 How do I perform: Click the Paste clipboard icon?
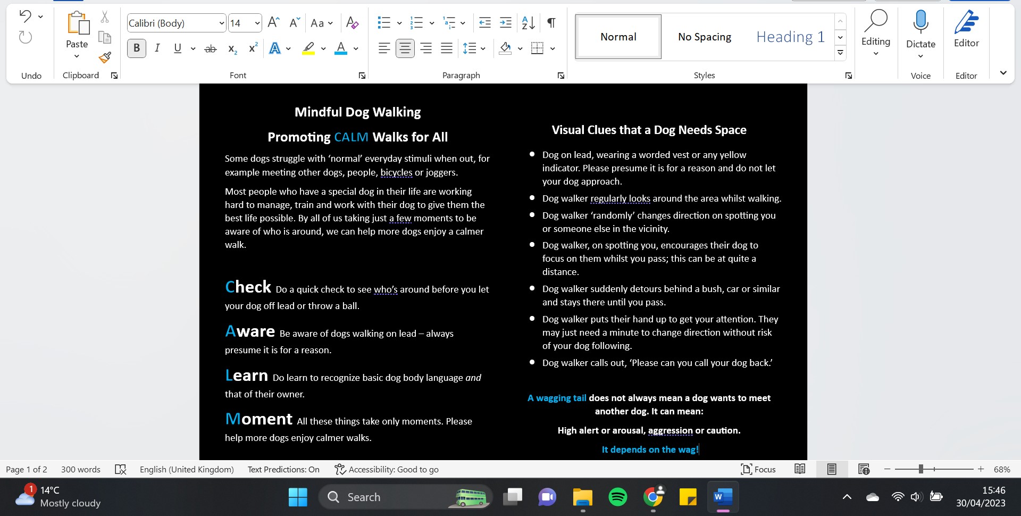78,23
